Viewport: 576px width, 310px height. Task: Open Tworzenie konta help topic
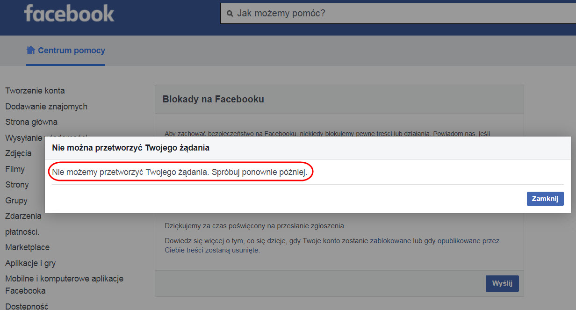click(35, 91)
